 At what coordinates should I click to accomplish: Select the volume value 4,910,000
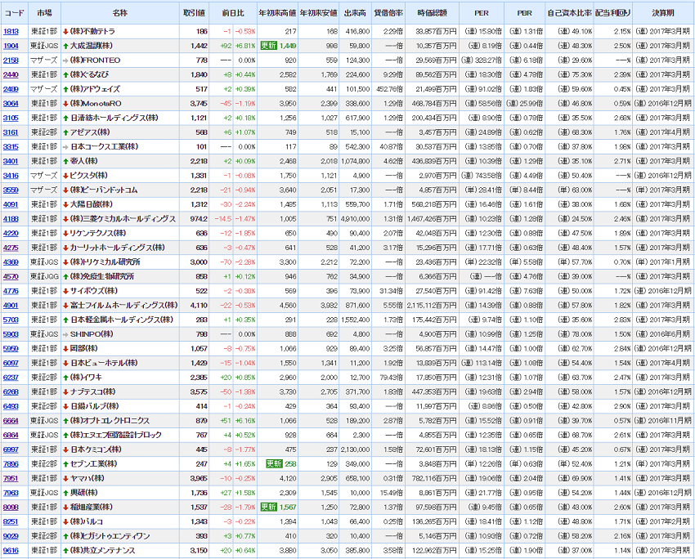coord(355,219)
